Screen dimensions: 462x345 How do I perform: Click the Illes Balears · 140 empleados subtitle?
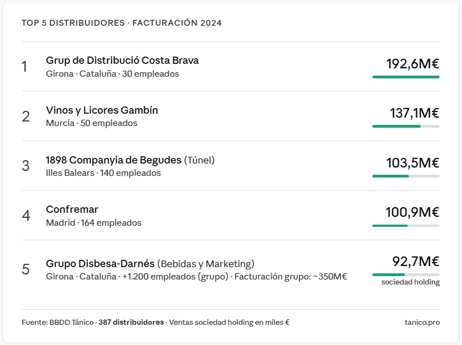click(x=103, y=173)
